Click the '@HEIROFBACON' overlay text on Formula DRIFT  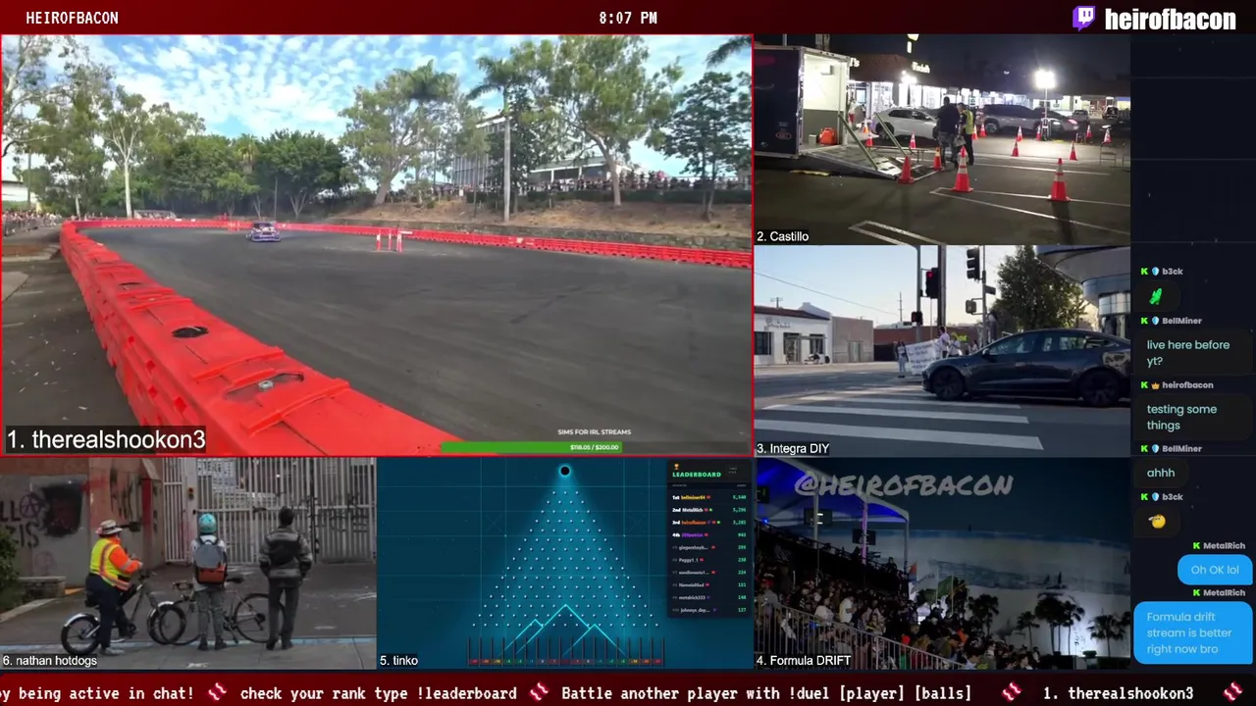tap(903, 484)
